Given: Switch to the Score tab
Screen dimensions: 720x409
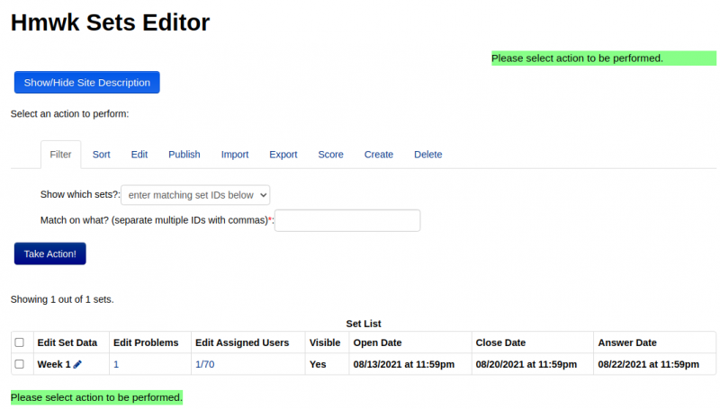Looking at the screenshot, I should [x=330, y=155].
